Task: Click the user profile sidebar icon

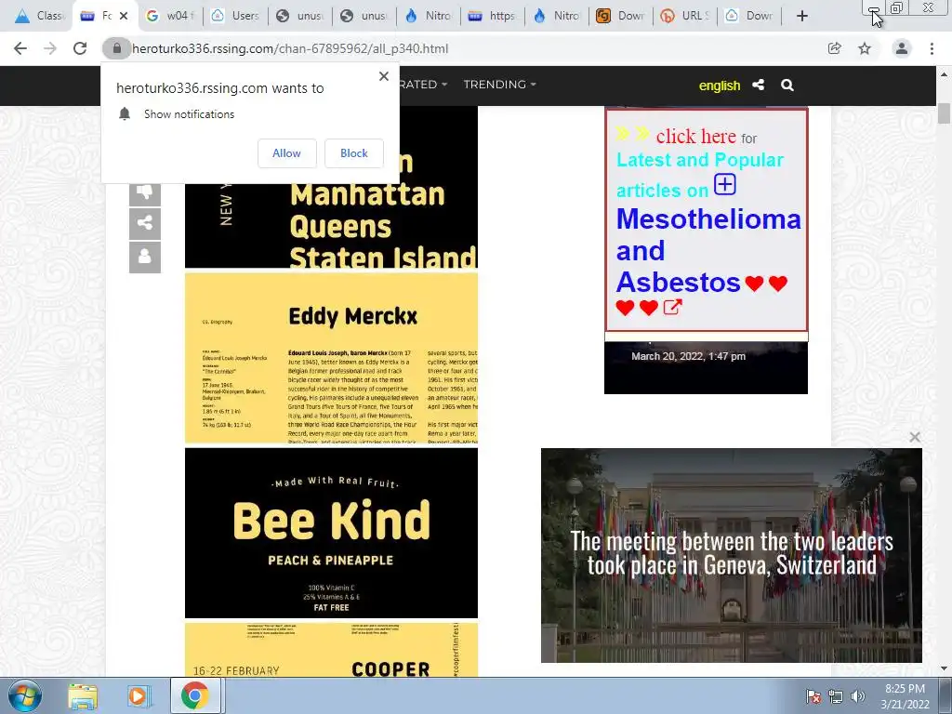Action: pyautogui.click(x=144, y=257)
